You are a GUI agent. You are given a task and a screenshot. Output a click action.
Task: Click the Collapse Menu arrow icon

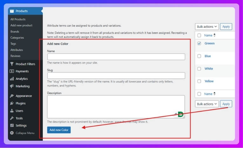coord(12,133)
